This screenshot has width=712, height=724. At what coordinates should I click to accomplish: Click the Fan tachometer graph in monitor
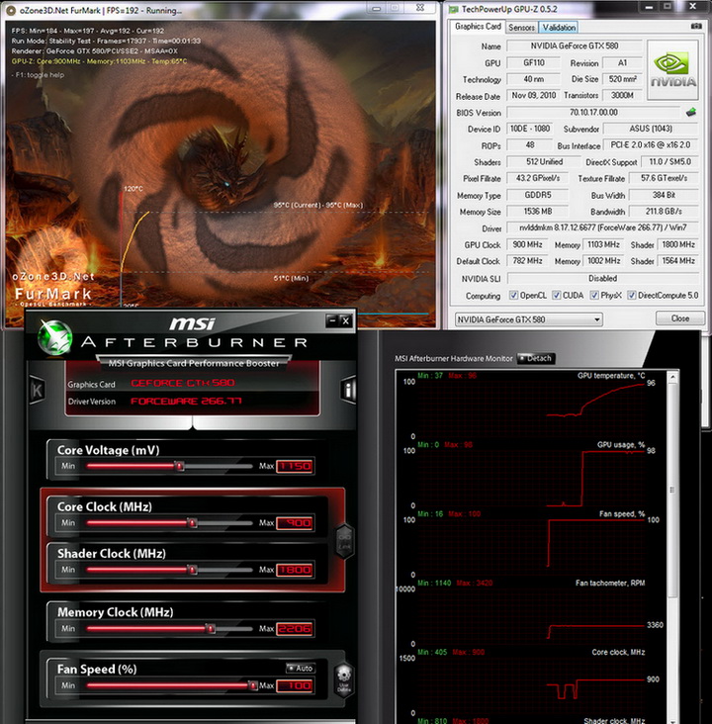pos(531,614)
